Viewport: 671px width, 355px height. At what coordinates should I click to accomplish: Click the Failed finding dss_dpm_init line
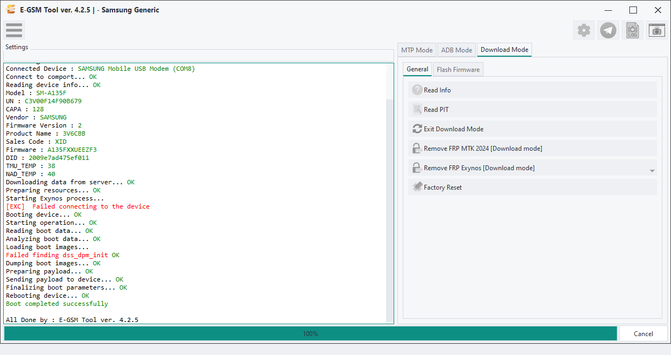[63, 255]
